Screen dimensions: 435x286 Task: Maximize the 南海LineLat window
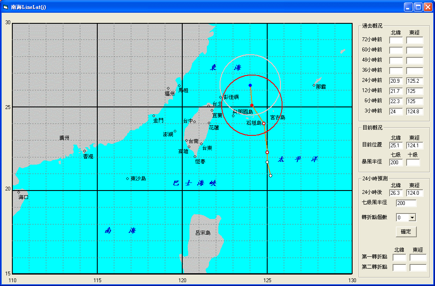418,7
